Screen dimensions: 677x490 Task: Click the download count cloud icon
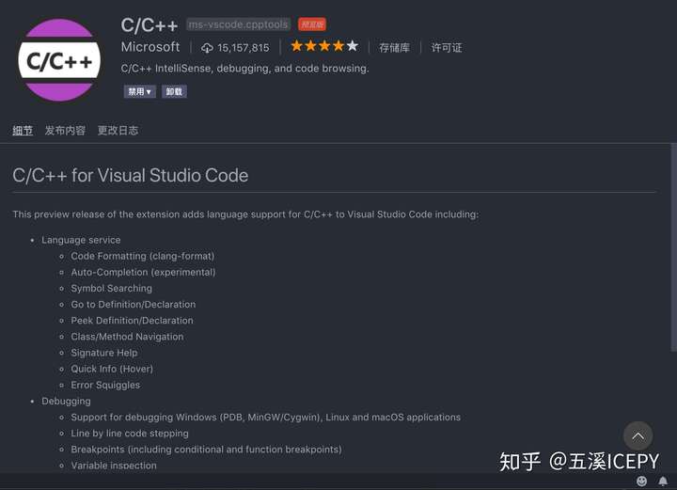tap(207, 48)
